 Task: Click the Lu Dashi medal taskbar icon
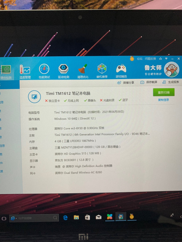132,216
